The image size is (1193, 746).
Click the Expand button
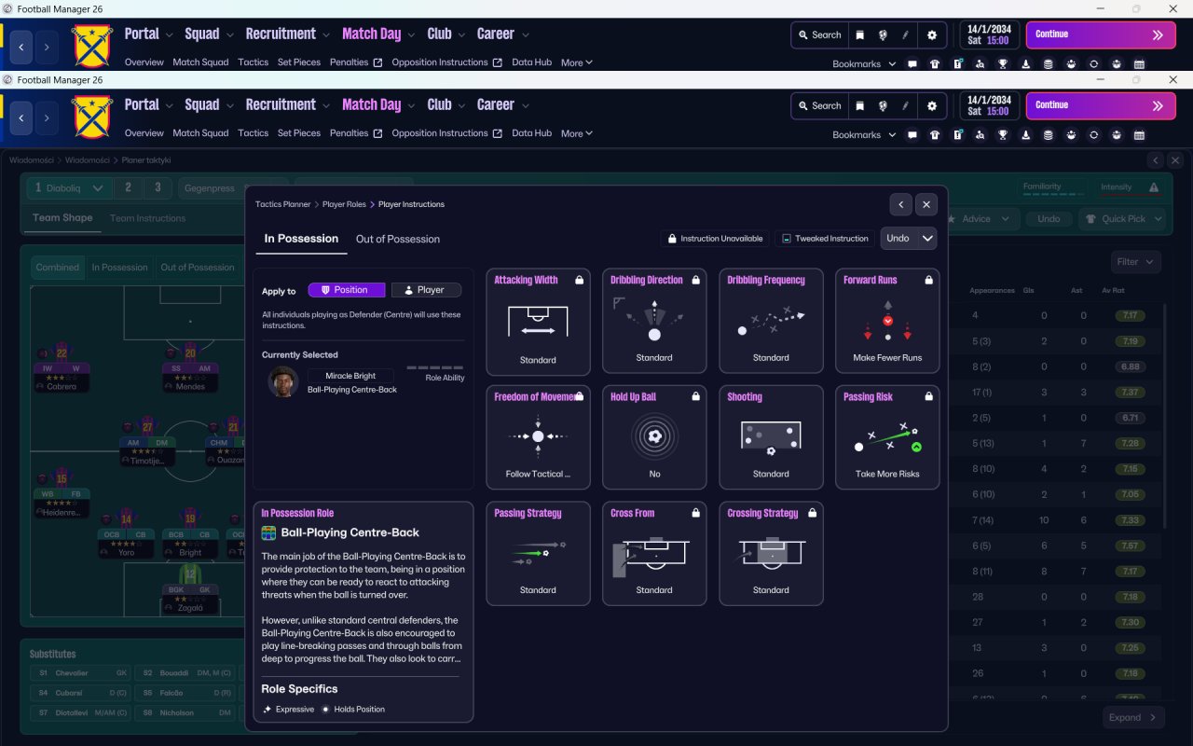pos(1133,717)
